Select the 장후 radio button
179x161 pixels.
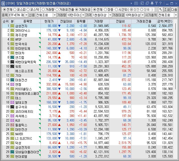pyautogui.click(x=142, y=9)
